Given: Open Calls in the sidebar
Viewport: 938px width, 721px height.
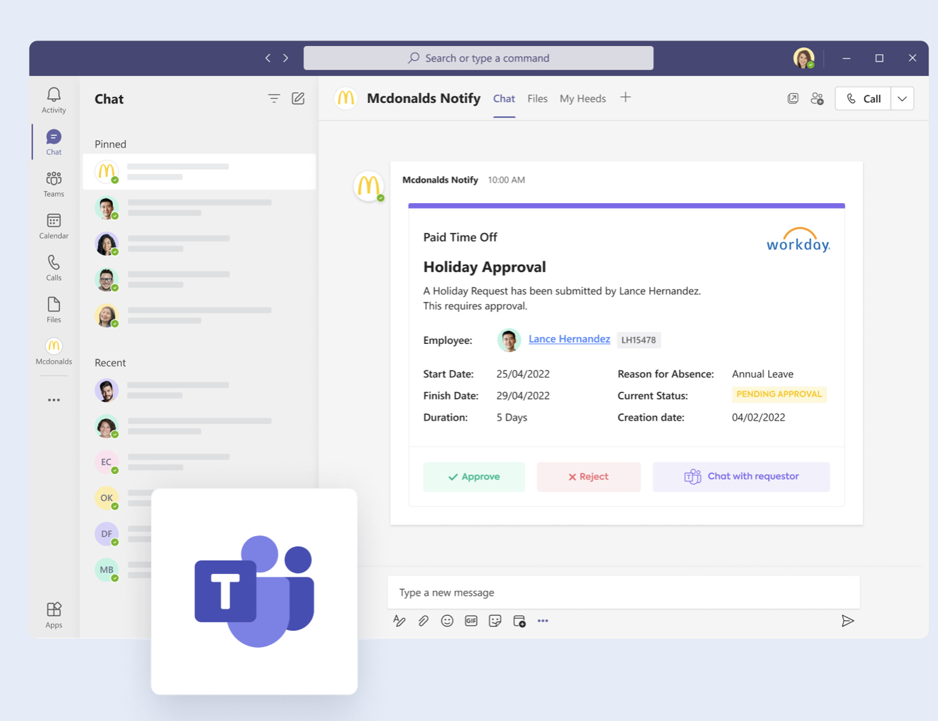Looking at the screenshot, I should 53,268.
